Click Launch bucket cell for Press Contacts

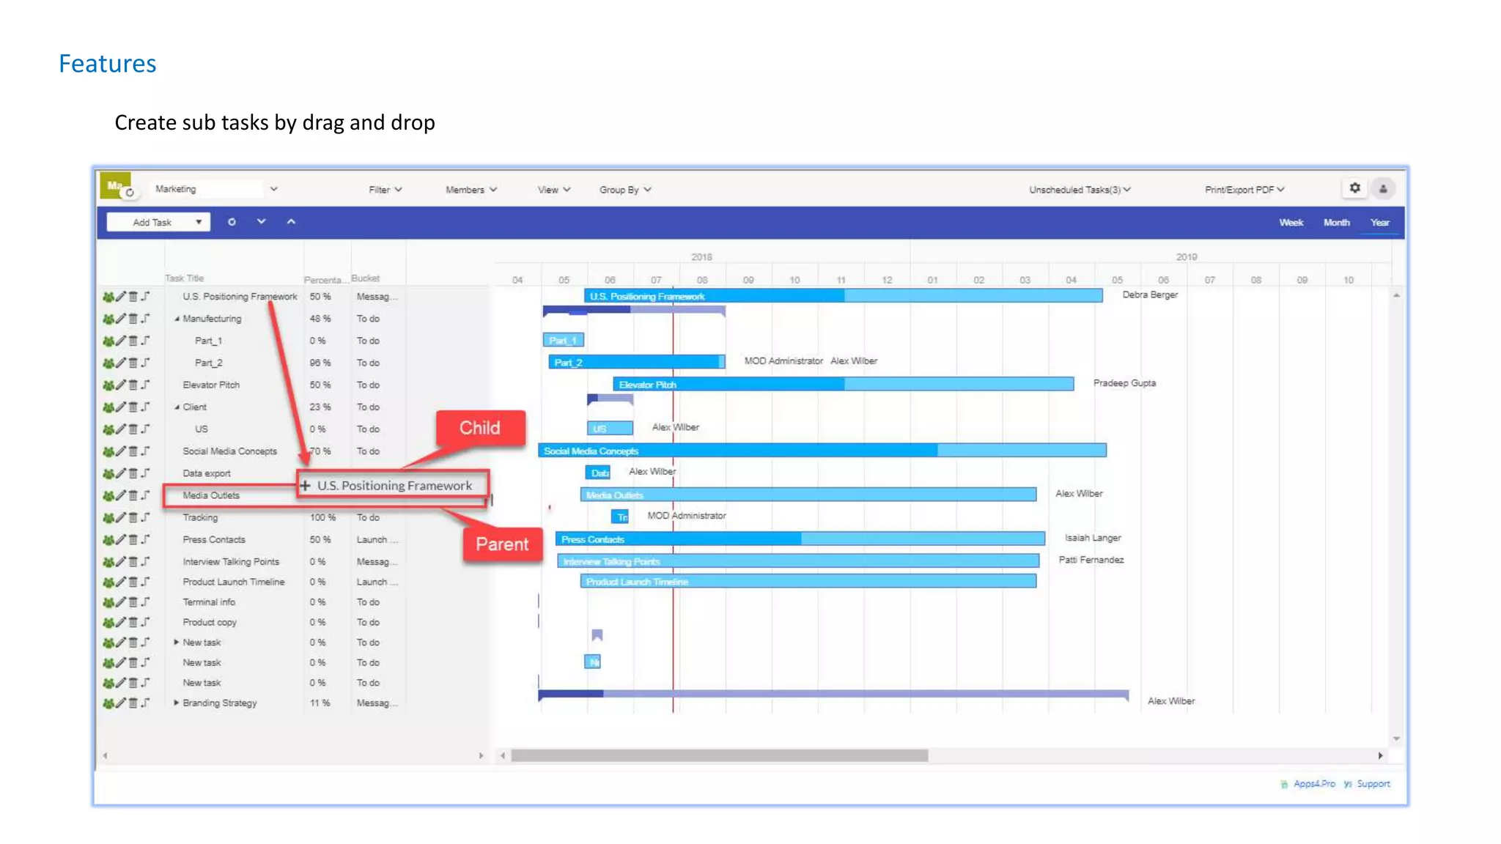(377, 540)
